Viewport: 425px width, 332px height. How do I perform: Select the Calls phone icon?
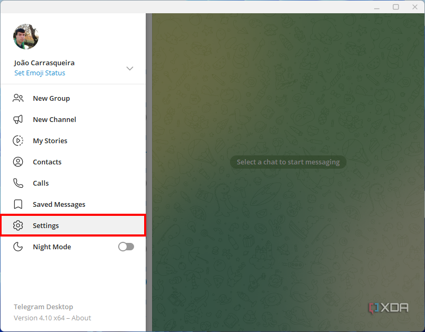pos(17,183)
